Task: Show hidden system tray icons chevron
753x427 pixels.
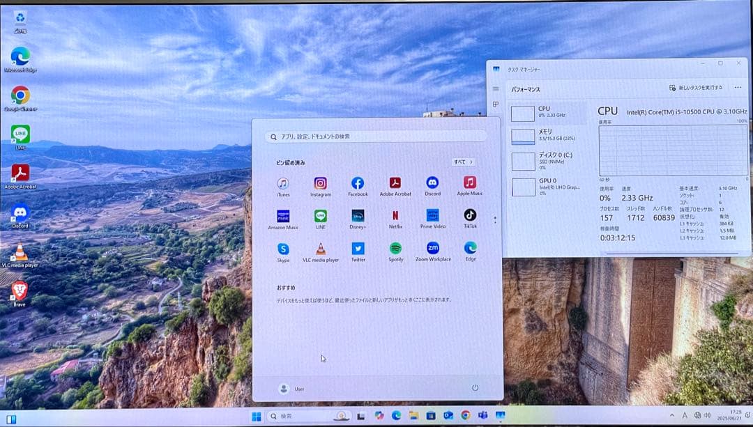Action: tap(672, 416)
